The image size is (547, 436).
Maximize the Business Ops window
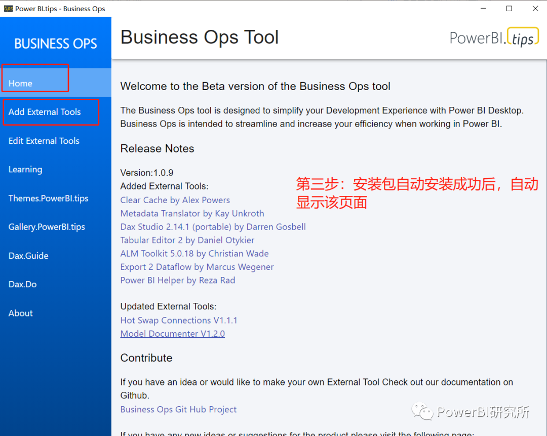coord(510,9)
